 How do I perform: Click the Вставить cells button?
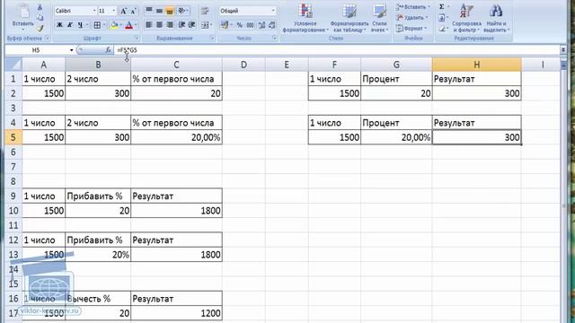pyautogui.click(x=413, y=7)
